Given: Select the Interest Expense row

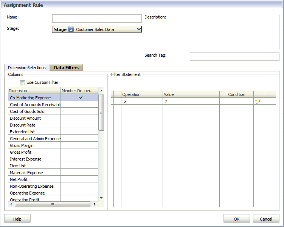Looking at the screenshot, I should (53, 159).
